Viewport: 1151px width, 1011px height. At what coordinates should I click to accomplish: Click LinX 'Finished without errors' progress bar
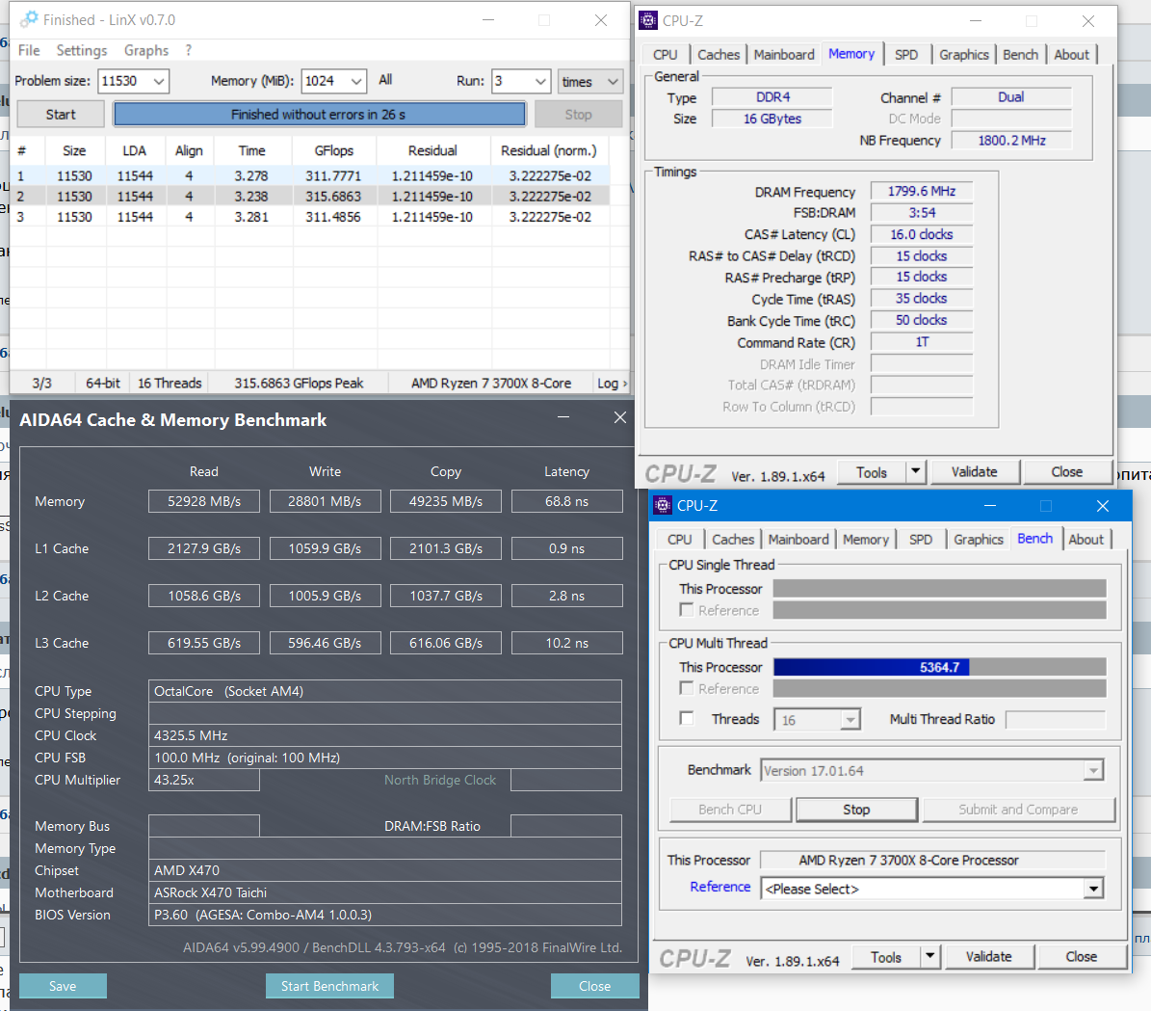pyautogui.click(x=319, y=115)
